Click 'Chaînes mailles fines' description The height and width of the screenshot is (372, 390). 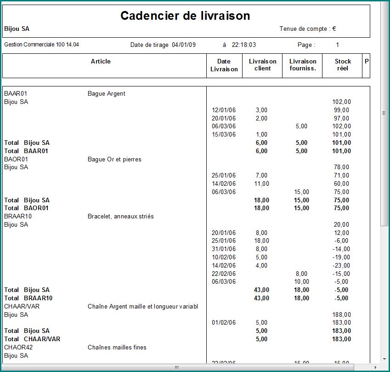[117, 347]
